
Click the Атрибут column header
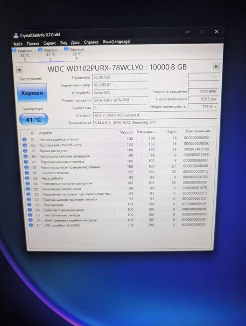pos(45,133)
